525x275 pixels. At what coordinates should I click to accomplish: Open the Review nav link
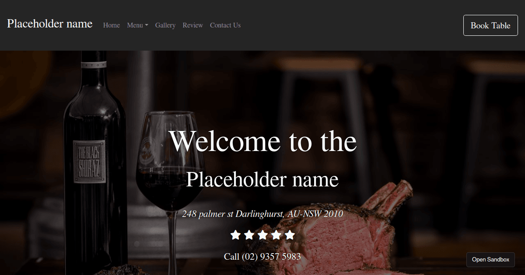[193, 25]
